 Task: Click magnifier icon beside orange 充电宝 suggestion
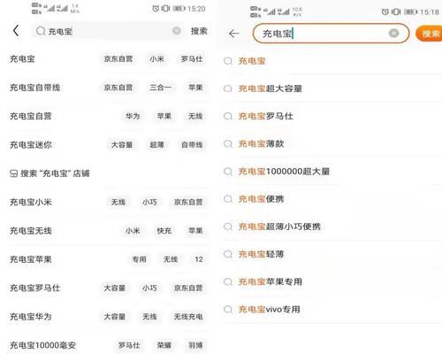[x=228, y=61]
